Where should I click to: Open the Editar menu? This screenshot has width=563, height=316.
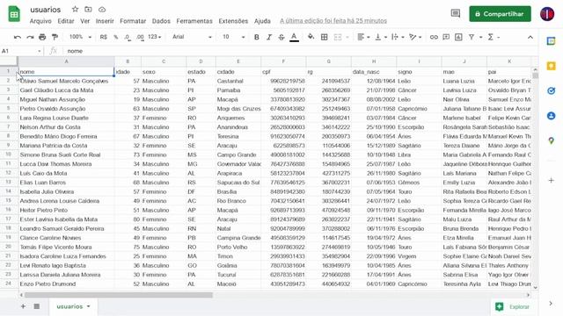point(66,21)
